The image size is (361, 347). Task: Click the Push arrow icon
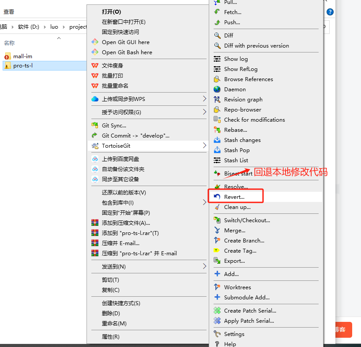tap(217, 22)
